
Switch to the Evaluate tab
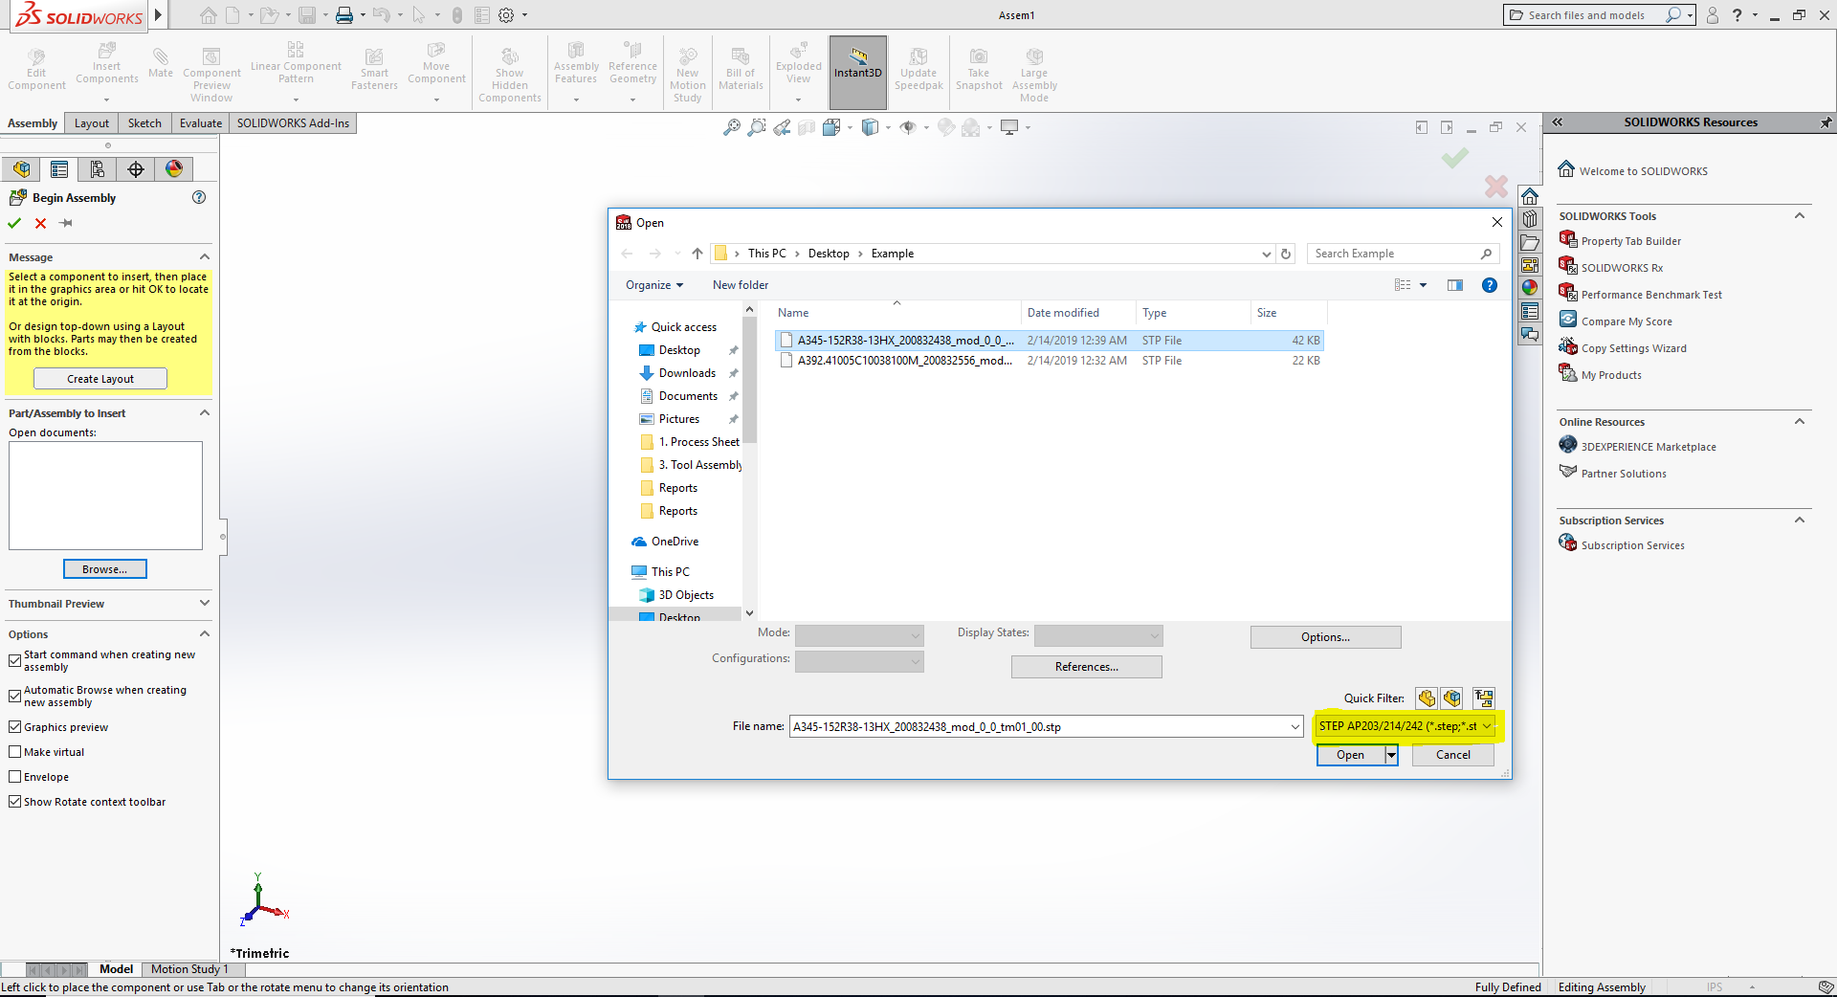point(200,123)
